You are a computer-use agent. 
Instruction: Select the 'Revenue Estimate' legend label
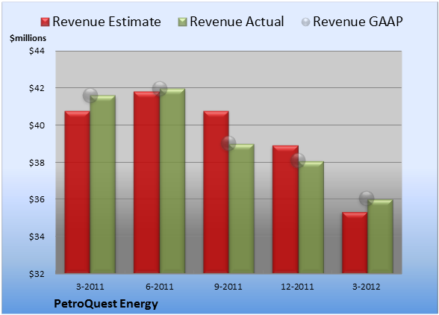[x=107, y=22]
